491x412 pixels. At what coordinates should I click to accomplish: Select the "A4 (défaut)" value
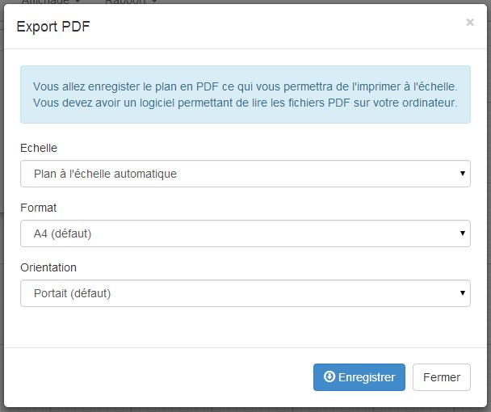click(62, 233)
